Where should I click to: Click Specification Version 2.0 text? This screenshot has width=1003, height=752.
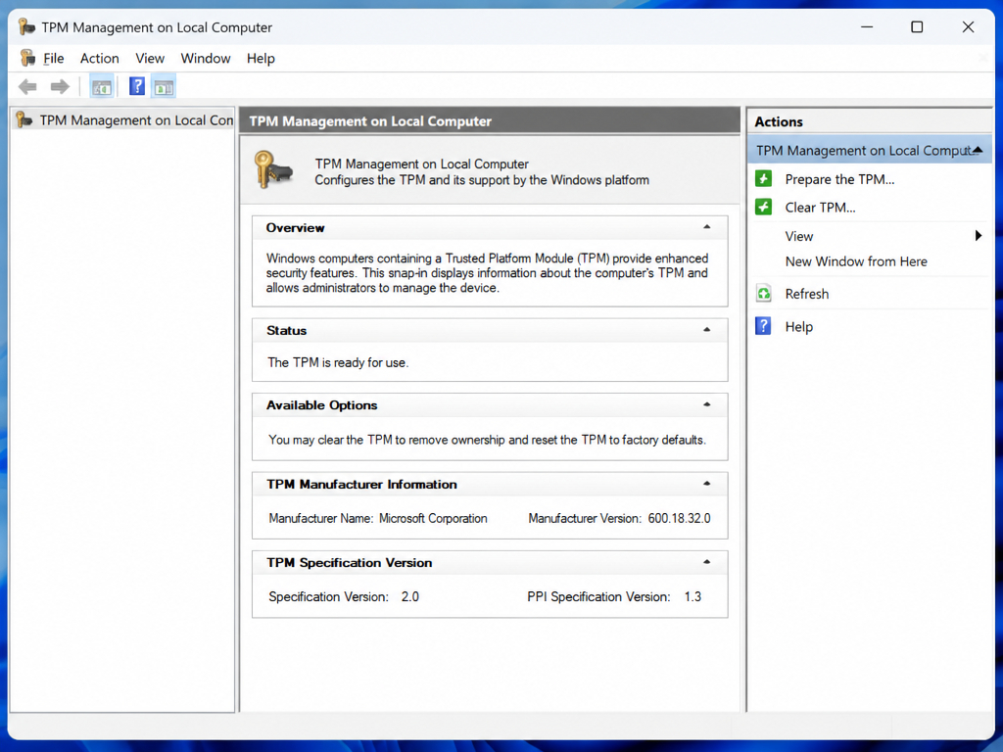pyautogui.click(x=344, y=596)
